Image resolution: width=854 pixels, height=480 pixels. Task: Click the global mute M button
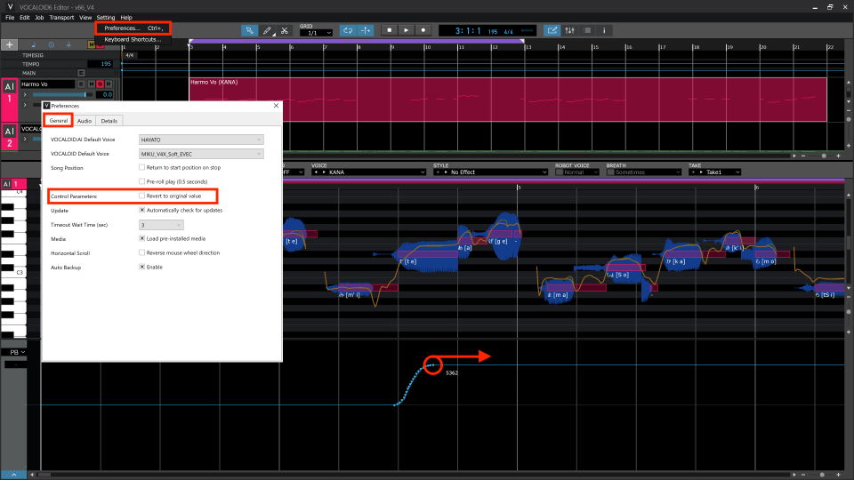coord(91,44)
